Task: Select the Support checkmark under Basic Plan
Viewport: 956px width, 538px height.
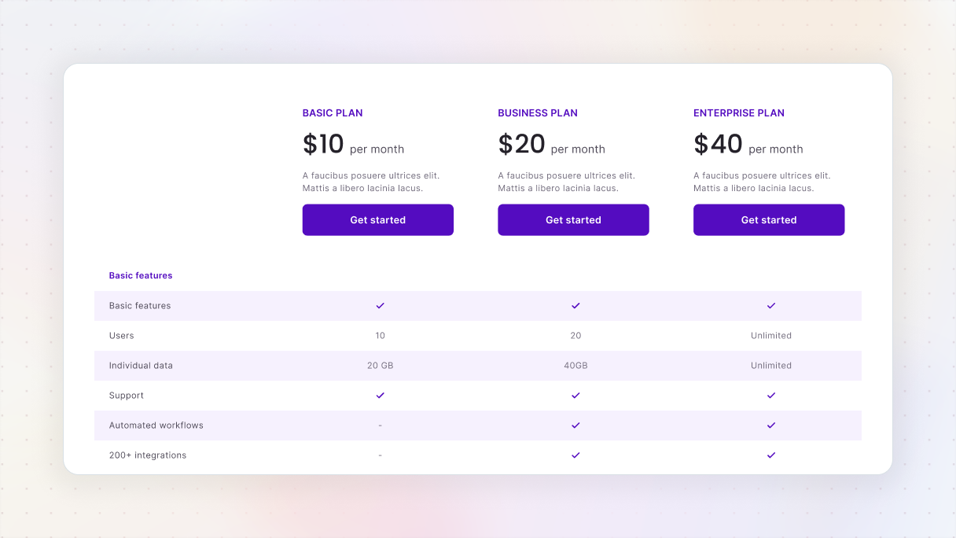Action: click(380, 395)
